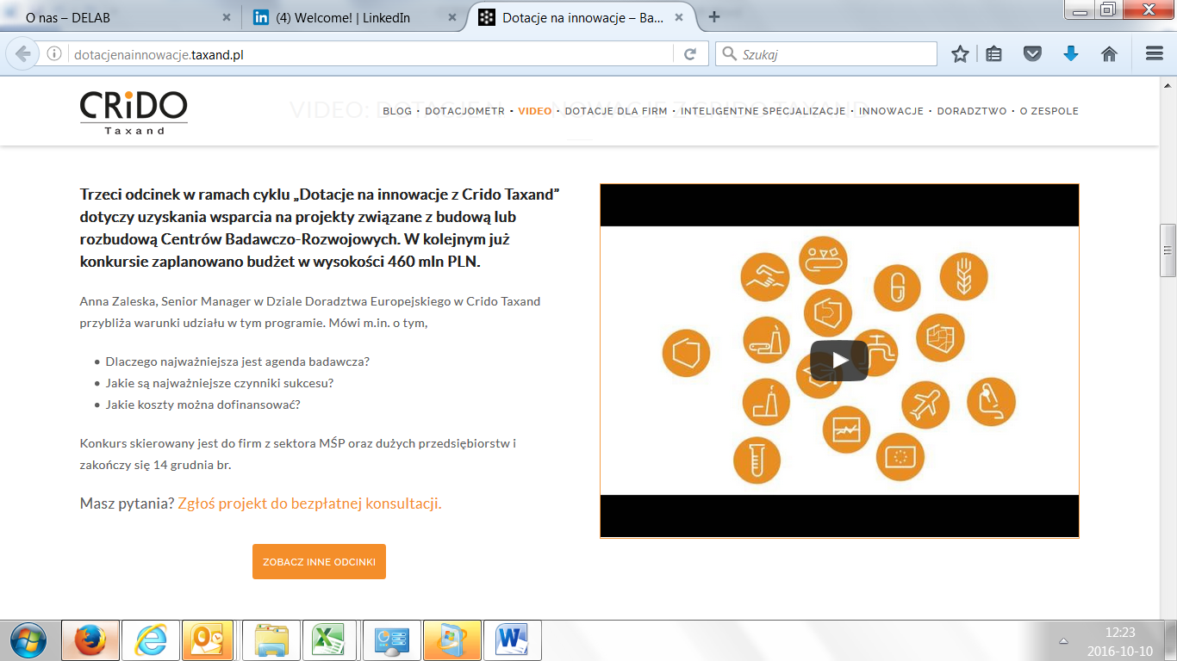
Task: Go to the Firefox home page icon
Action: (1109, 54)
